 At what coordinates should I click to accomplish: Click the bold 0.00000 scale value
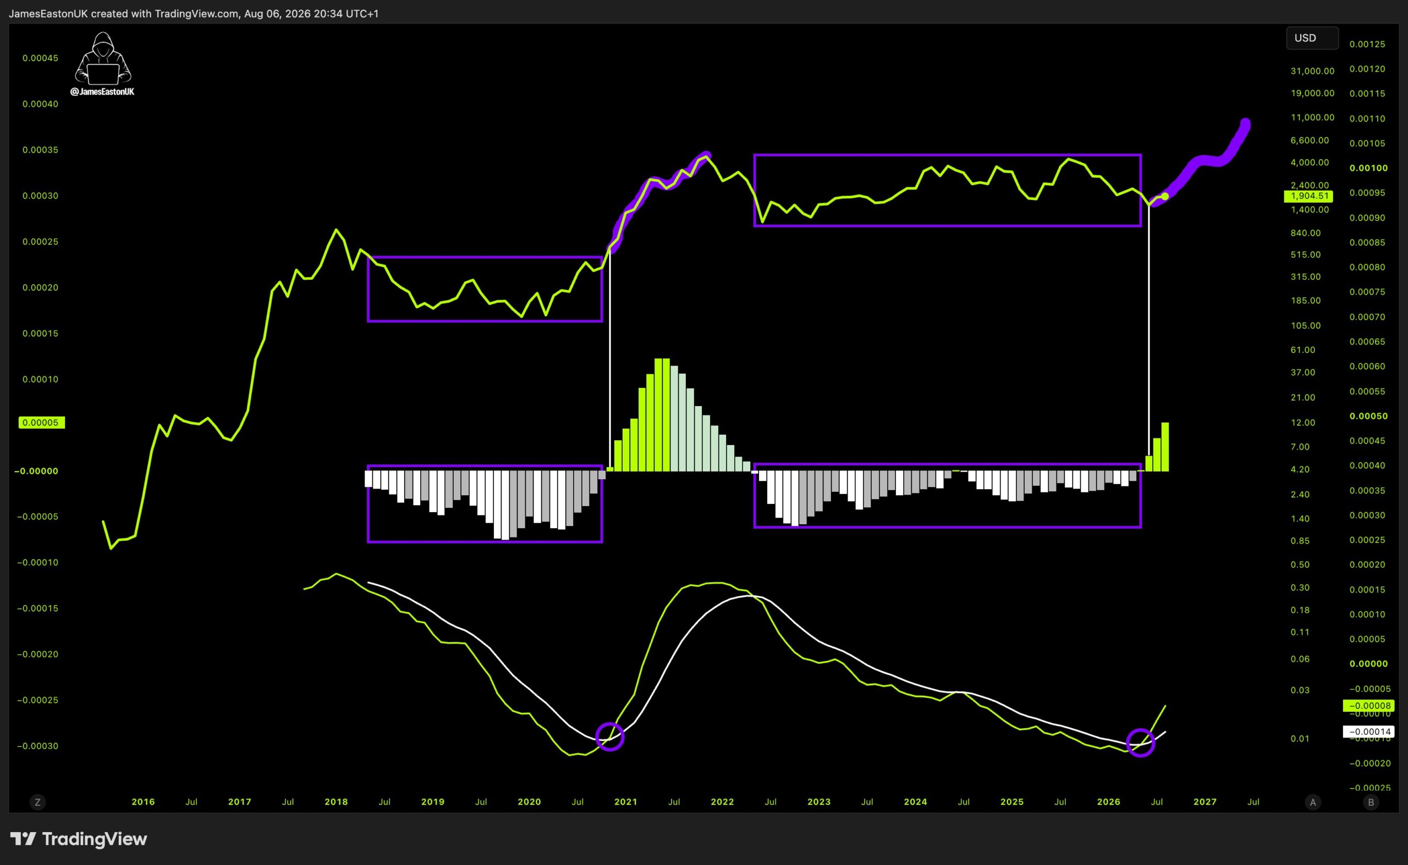coord(1368,664)
